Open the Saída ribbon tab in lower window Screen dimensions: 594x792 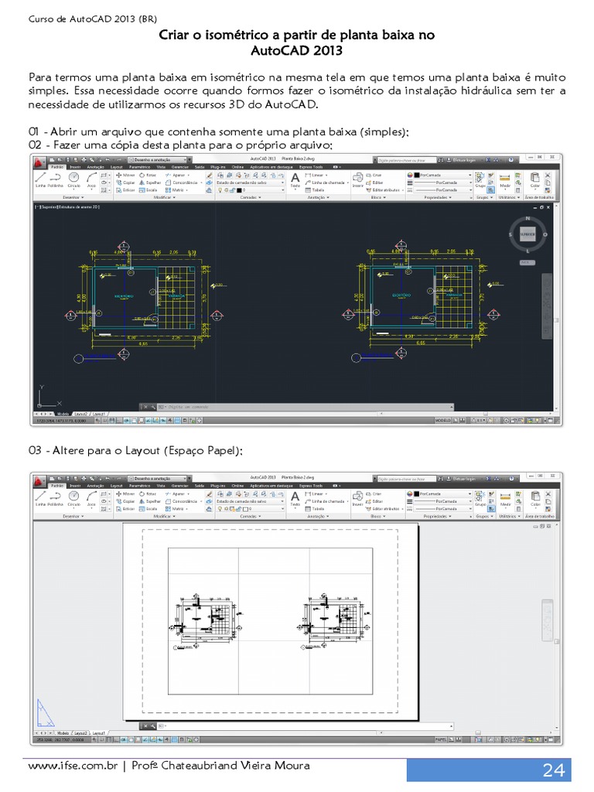(200, 486)
